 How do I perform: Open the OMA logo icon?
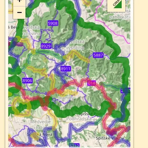coord(116,5)
